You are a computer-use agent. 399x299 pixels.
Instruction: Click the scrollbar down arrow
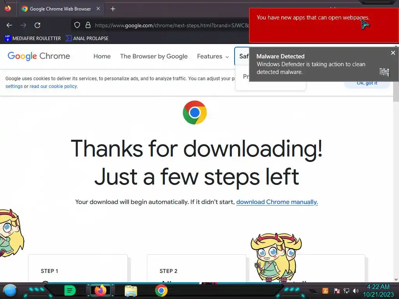pyautogui.click(x=396, y=280)
